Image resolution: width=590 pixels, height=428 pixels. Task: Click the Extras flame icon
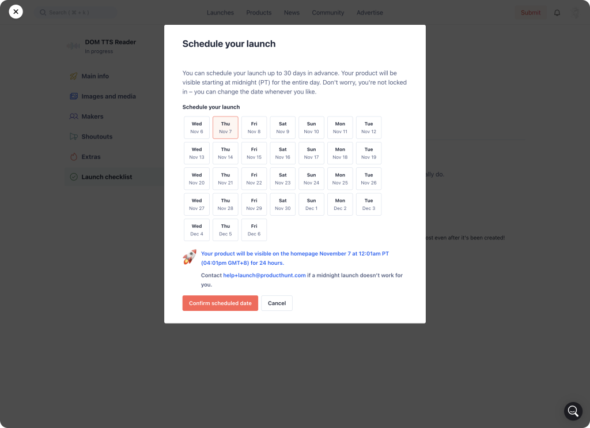[74, 157]
